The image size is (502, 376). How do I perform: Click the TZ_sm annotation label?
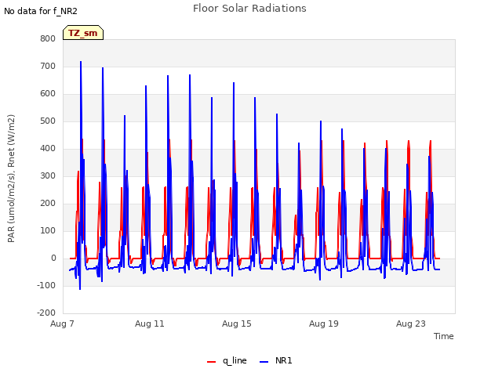tap(83, 33)
